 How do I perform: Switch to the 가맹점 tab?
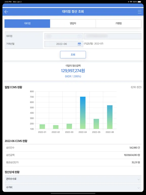pos(118,23)
